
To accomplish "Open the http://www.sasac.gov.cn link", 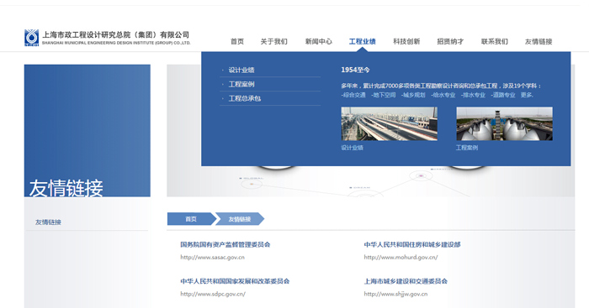I will (212, 258).
